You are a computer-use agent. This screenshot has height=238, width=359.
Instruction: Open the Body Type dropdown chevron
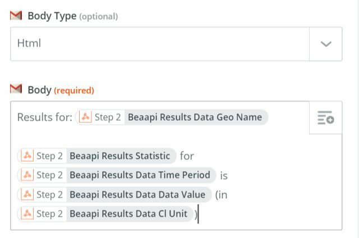(x=326, y=44)
